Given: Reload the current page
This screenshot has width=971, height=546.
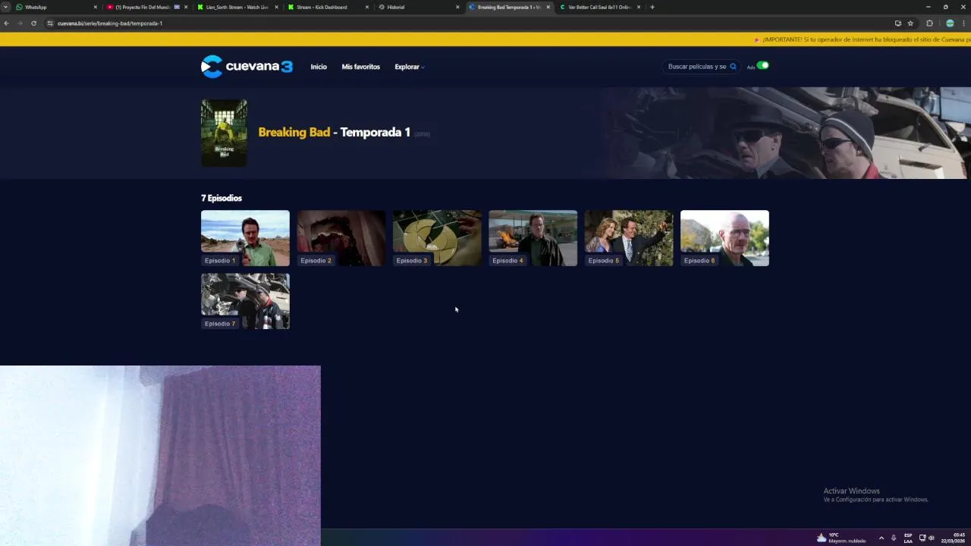Looking at the screenshot, I should 33,23.
